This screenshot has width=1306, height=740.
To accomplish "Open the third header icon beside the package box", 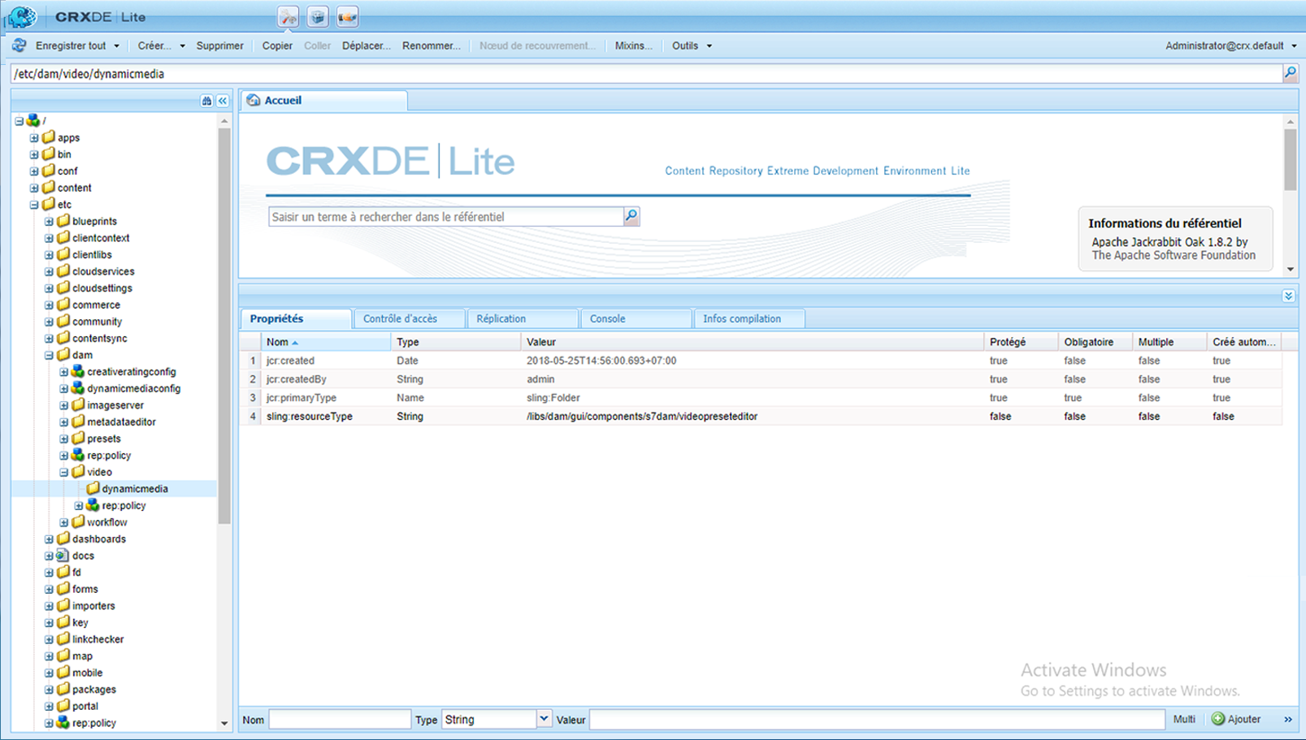I will point(347,16).
